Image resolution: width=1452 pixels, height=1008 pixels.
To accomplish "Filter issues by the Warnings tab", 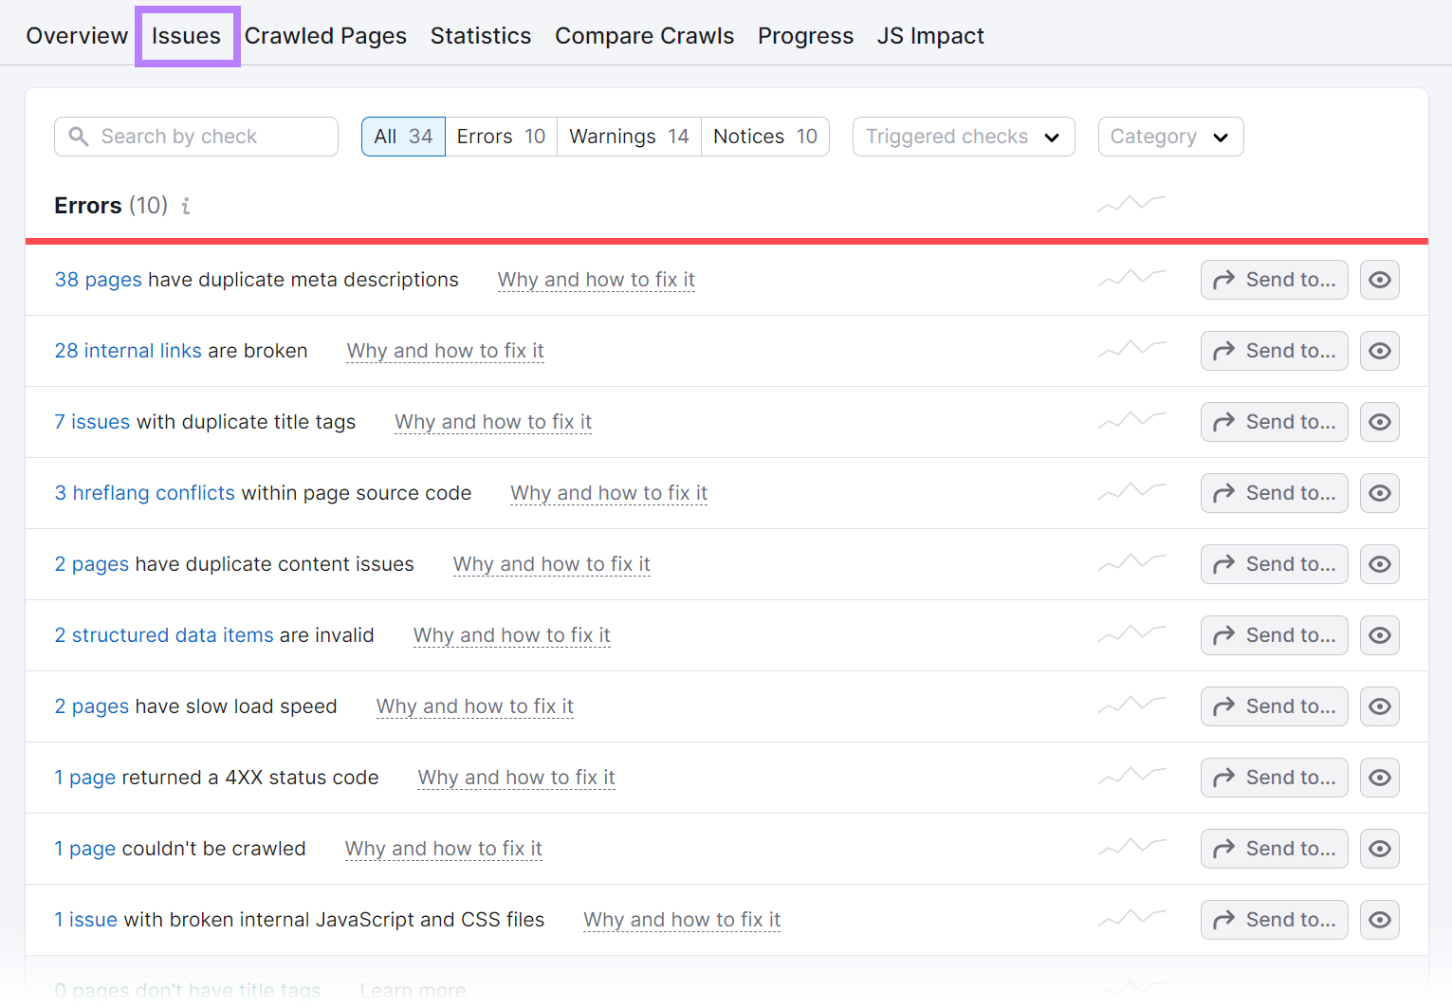I will pos(628,137).
